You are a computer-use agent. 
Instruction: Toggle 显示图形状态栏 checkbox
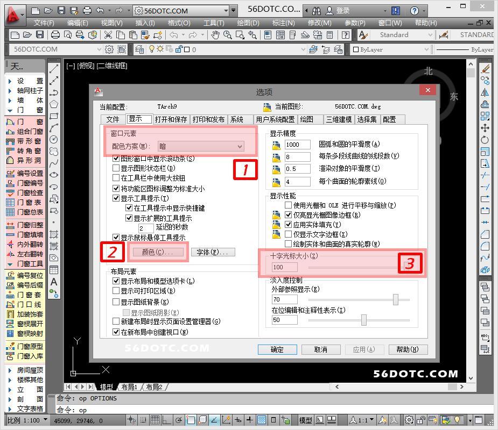tap(116, 168)
